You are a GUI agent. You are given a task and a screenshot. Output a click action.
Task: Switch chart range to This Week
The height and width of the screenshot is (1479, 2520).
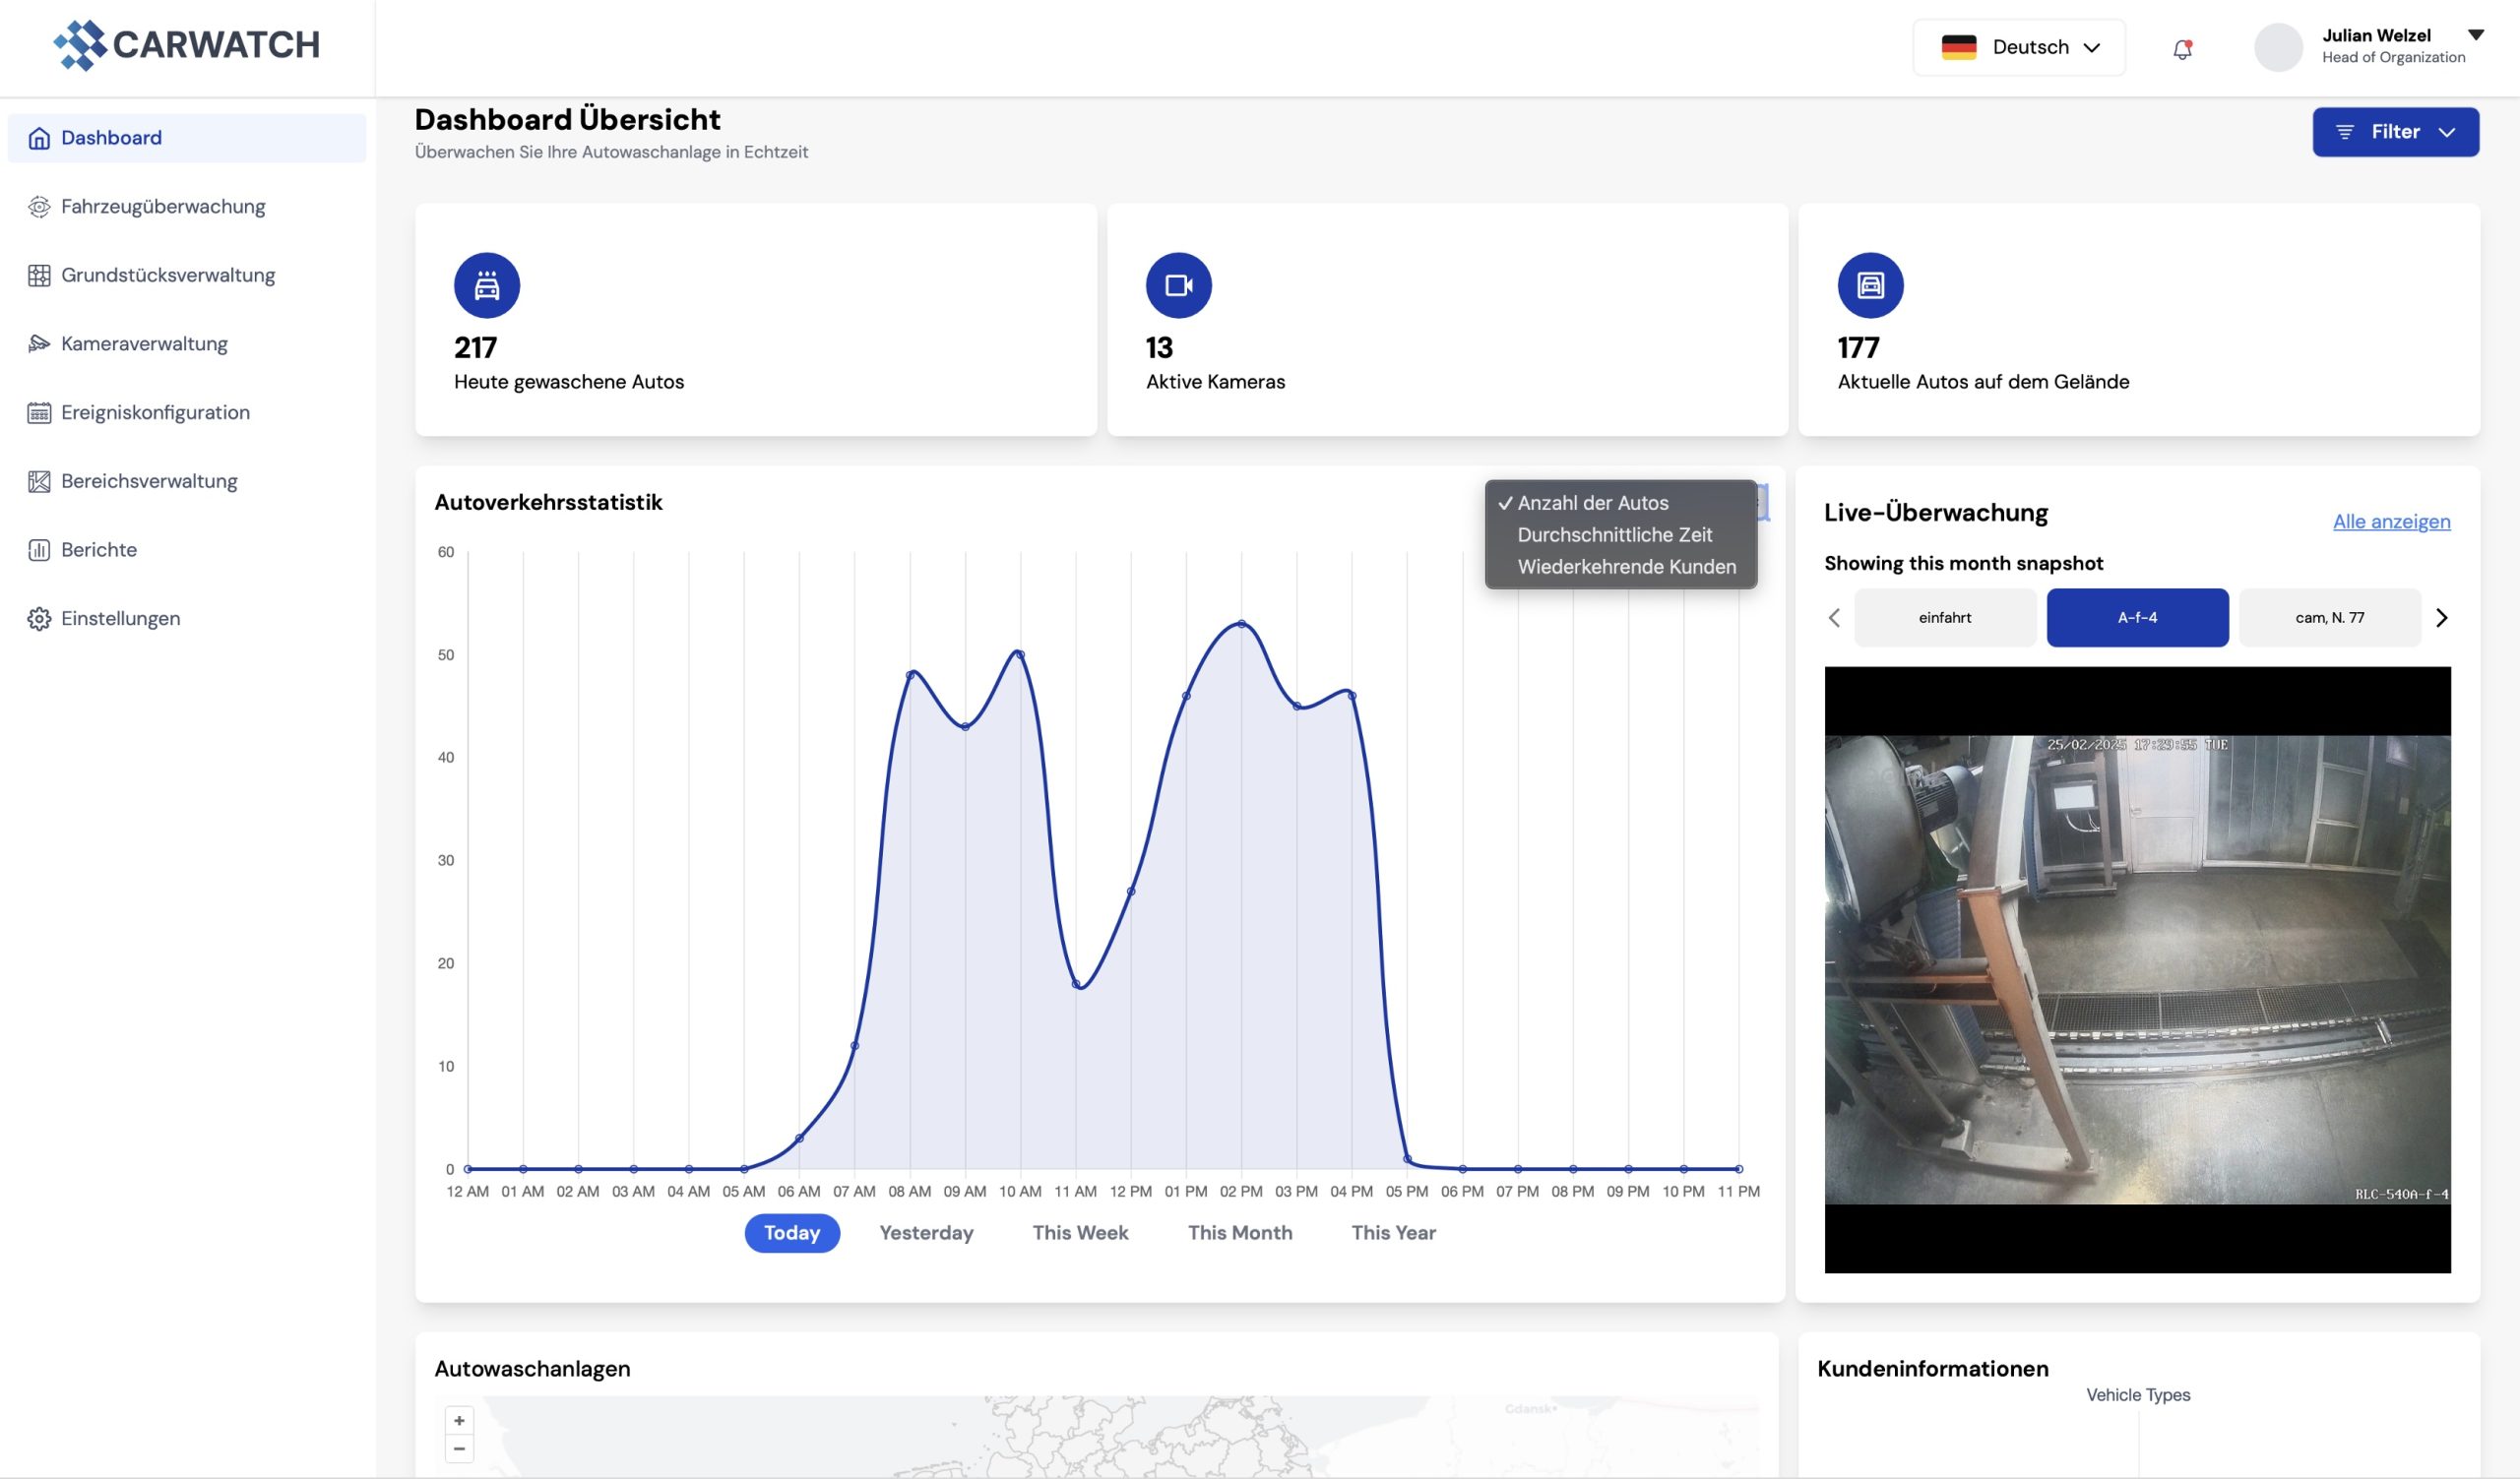(1080, 1232)
